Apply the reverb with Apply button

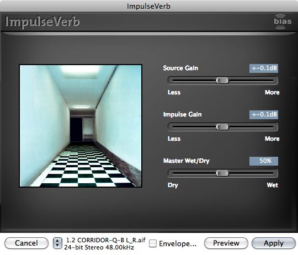coord(274,243)
